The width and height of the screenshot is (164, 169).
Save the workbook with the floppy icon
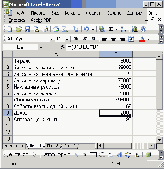click(27, 29)
